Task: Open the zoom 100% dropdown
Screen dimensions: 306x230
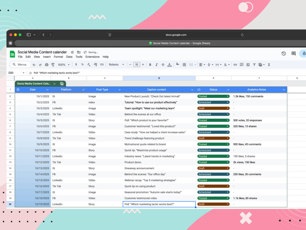Action: point(64,65)
